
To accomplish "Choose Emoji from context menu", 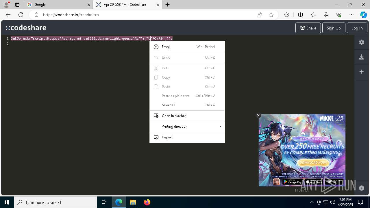I will pos(187,47).
